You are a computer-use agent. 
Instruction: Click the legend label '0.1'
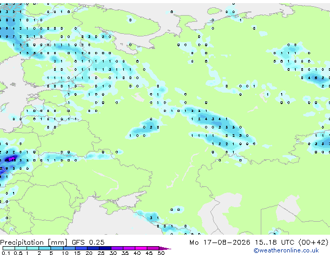click(6, 253)
